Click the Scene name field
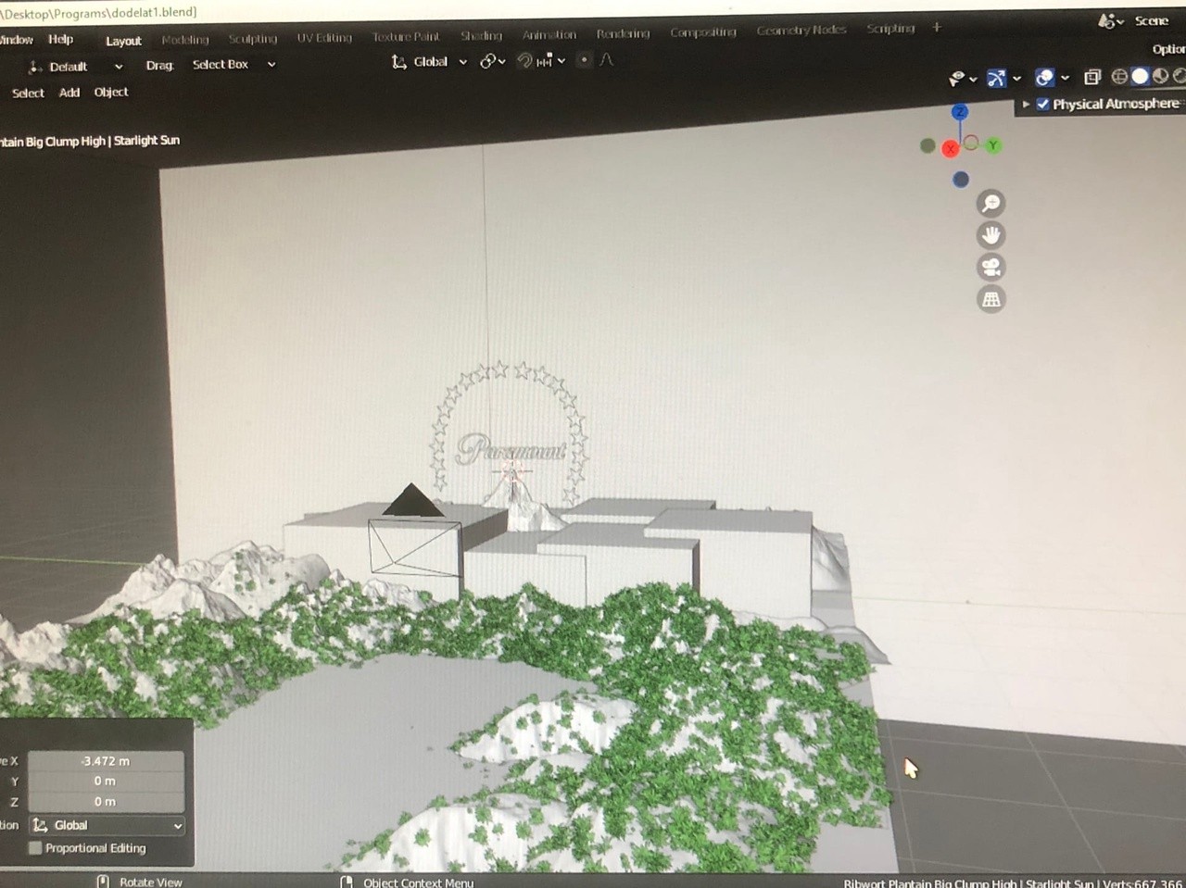Screen dimensions: 1186x888 tap(1152, 20)
